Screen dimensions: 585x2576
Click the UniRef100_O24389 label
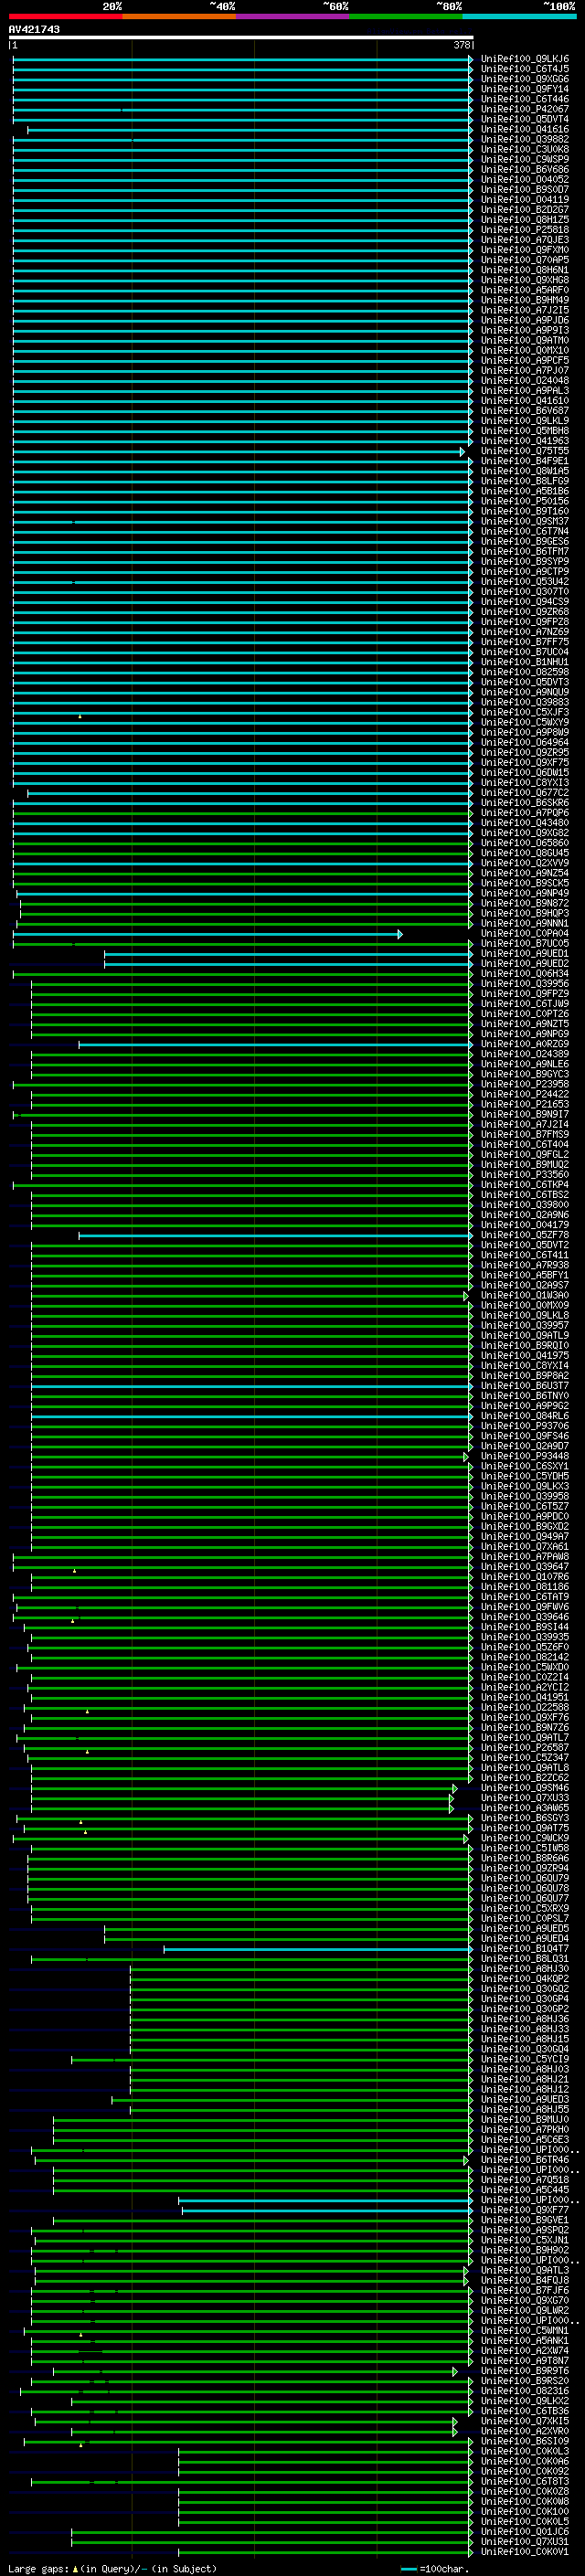point(525,1054)
